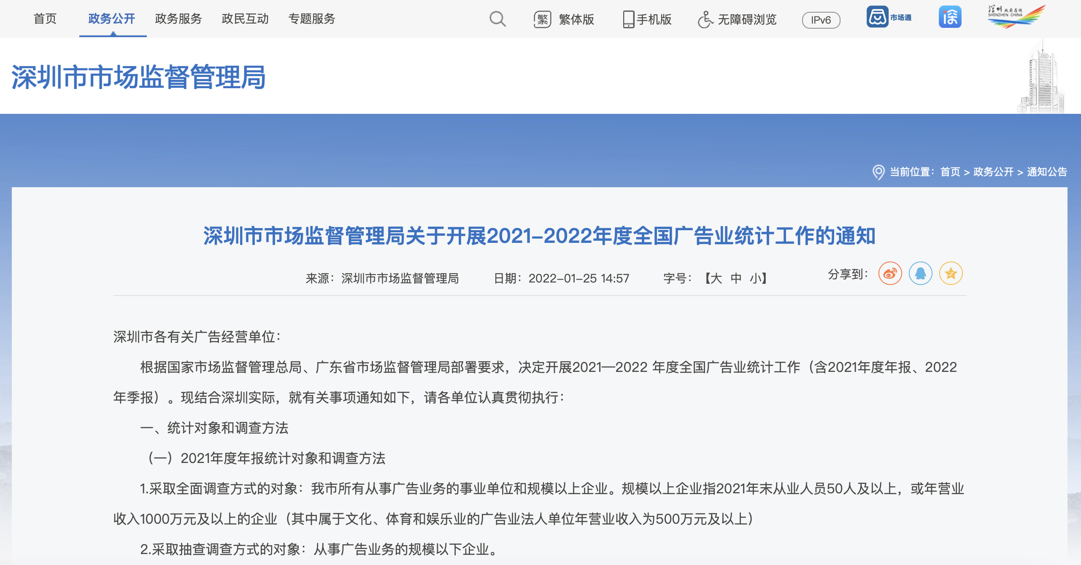Go to 政务服务 menu item

point(178,19)
